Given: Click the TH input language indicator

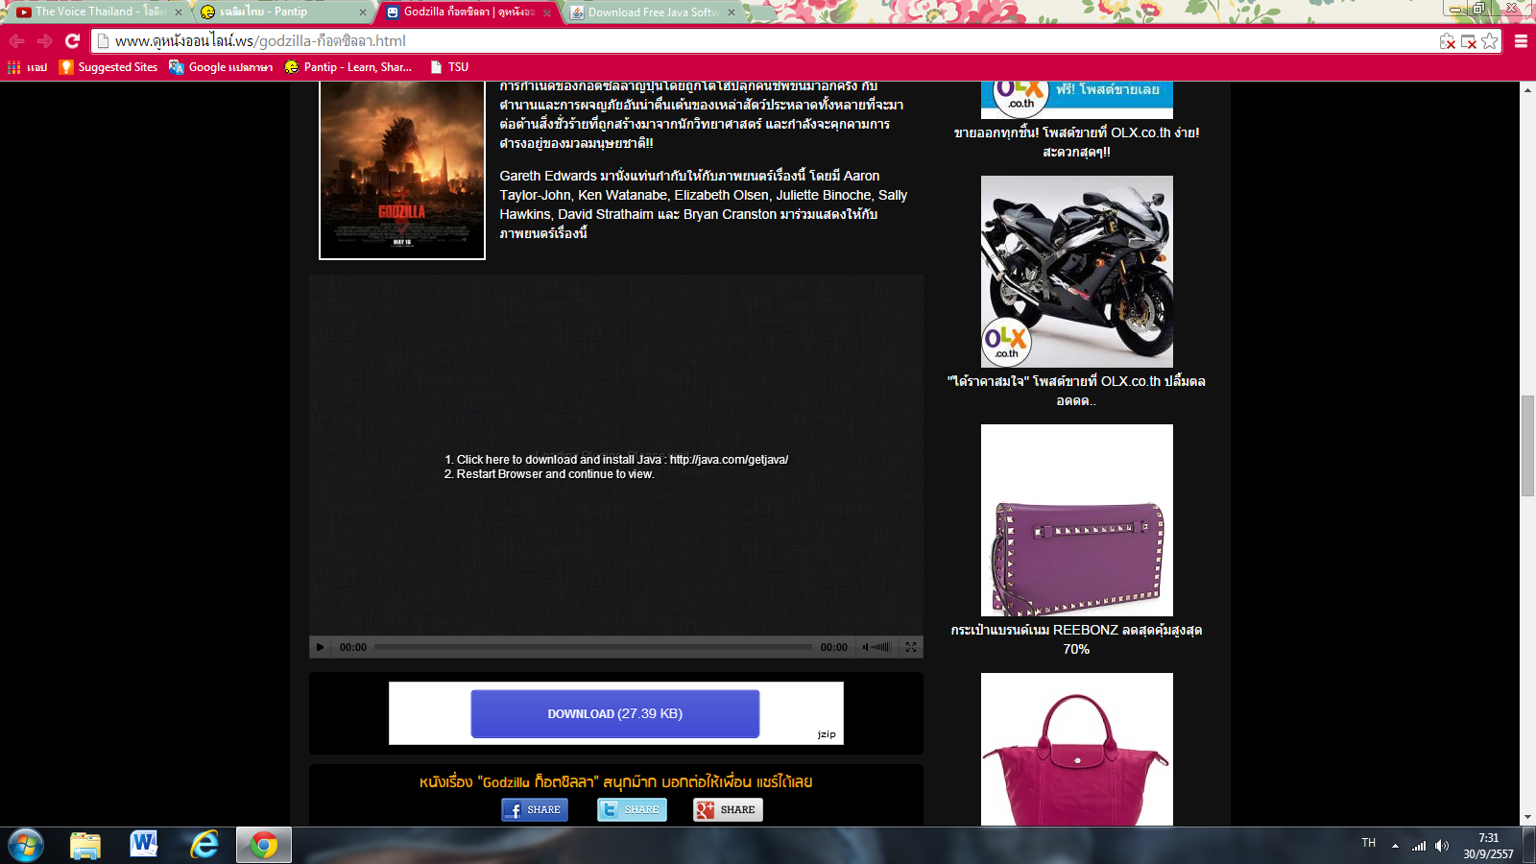Looking at the screenshot, I should click(x=1369, y=843).
